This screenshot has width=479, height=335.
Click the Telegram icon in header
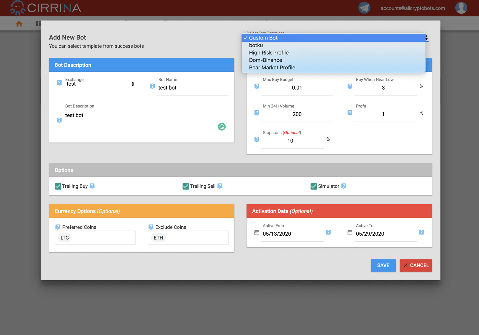click(364, 8)
